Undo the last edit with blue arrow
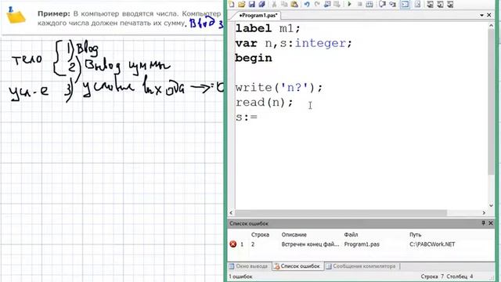 (307, 4)
